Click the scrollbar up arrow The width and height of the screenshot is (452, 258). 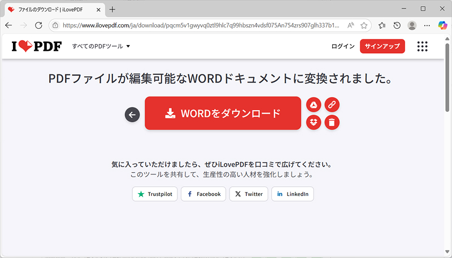[x=447, y=38]
